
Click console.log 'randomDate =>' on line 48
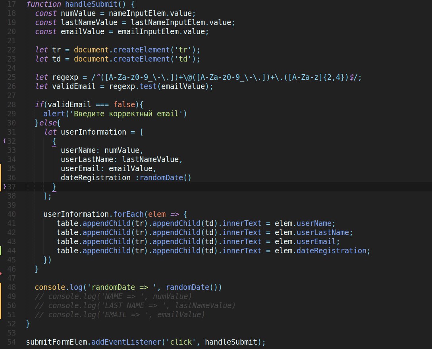point(128,287)
